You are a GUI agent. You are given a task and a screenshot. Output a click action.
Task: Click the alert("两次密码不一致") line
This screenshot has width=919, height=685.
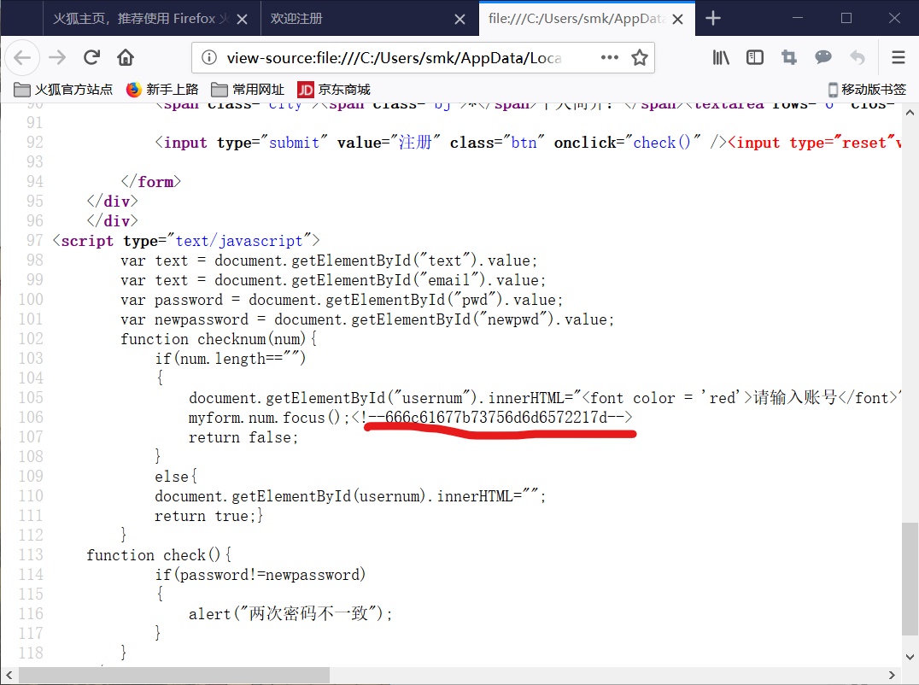click(290, 613)
